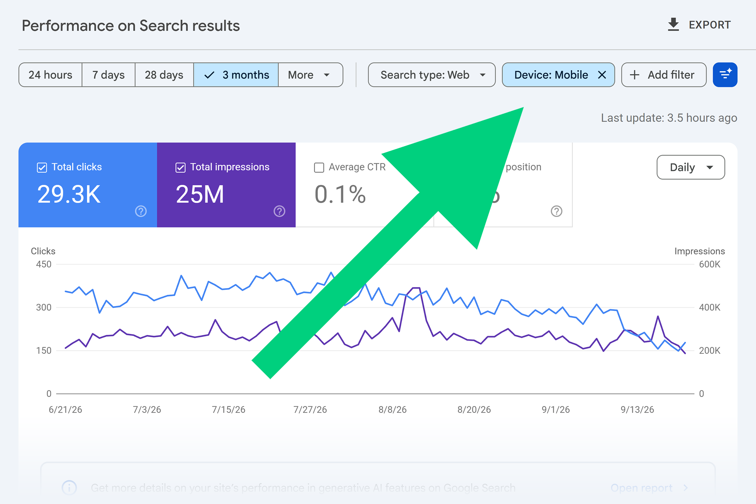The height and width of the screenshot is (504, 756).
Task: Click the EXPORT button label
Action: click(x=710, y=25)
